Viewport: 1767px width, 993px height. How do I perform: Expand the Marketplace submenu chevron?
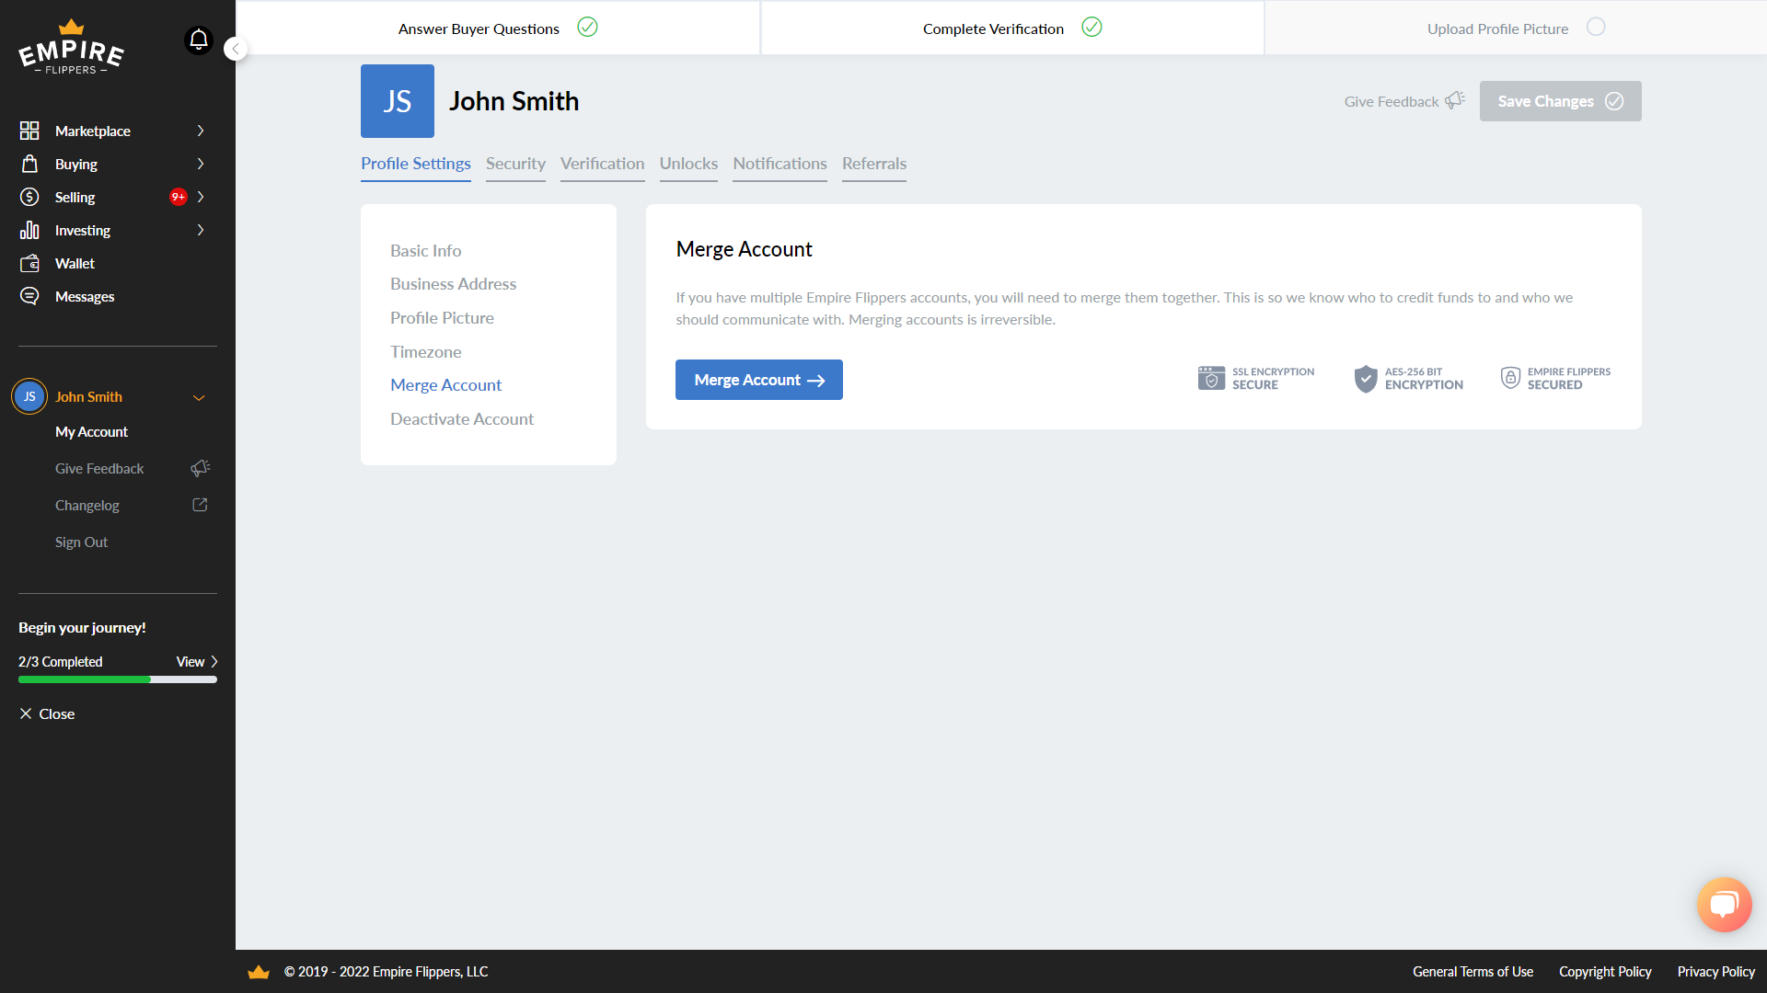[201, 131]
